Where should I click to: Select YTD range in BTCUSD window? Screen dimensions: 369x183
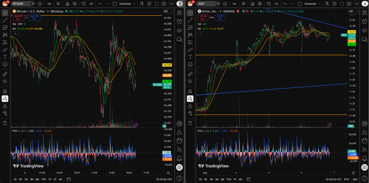click(43, 179)
